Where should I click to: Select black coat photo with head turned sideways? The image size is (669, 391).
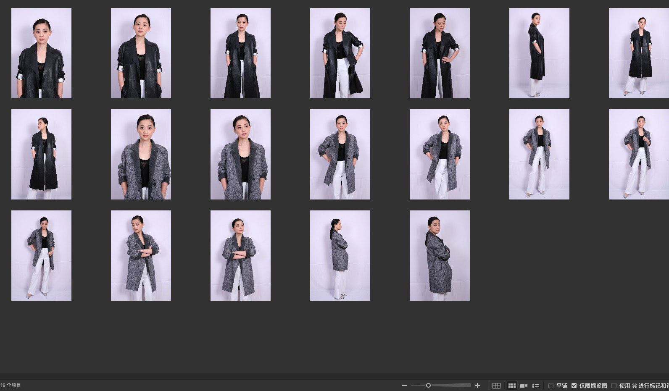click(x=41, y=154)
